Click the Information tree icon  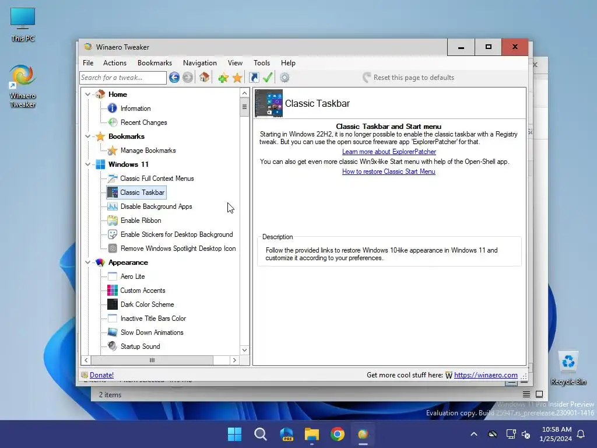point(113,108)
